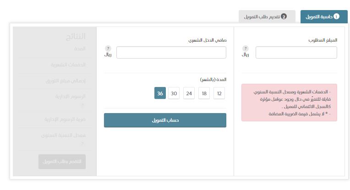Switch to the حاسبة التمويل tab
Image resolution: width=350 pixels, height=190 pixels.
tap(324, 17)
